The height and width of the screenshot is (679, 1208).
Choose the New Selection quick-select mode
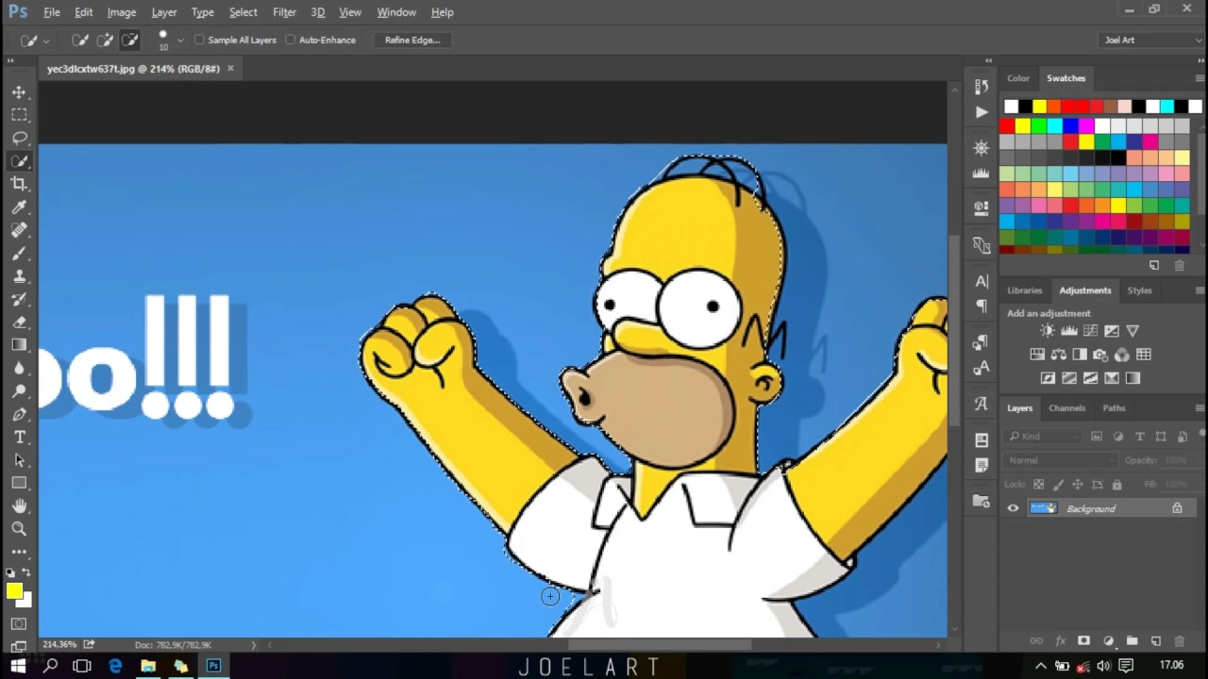tap(80, 40)
